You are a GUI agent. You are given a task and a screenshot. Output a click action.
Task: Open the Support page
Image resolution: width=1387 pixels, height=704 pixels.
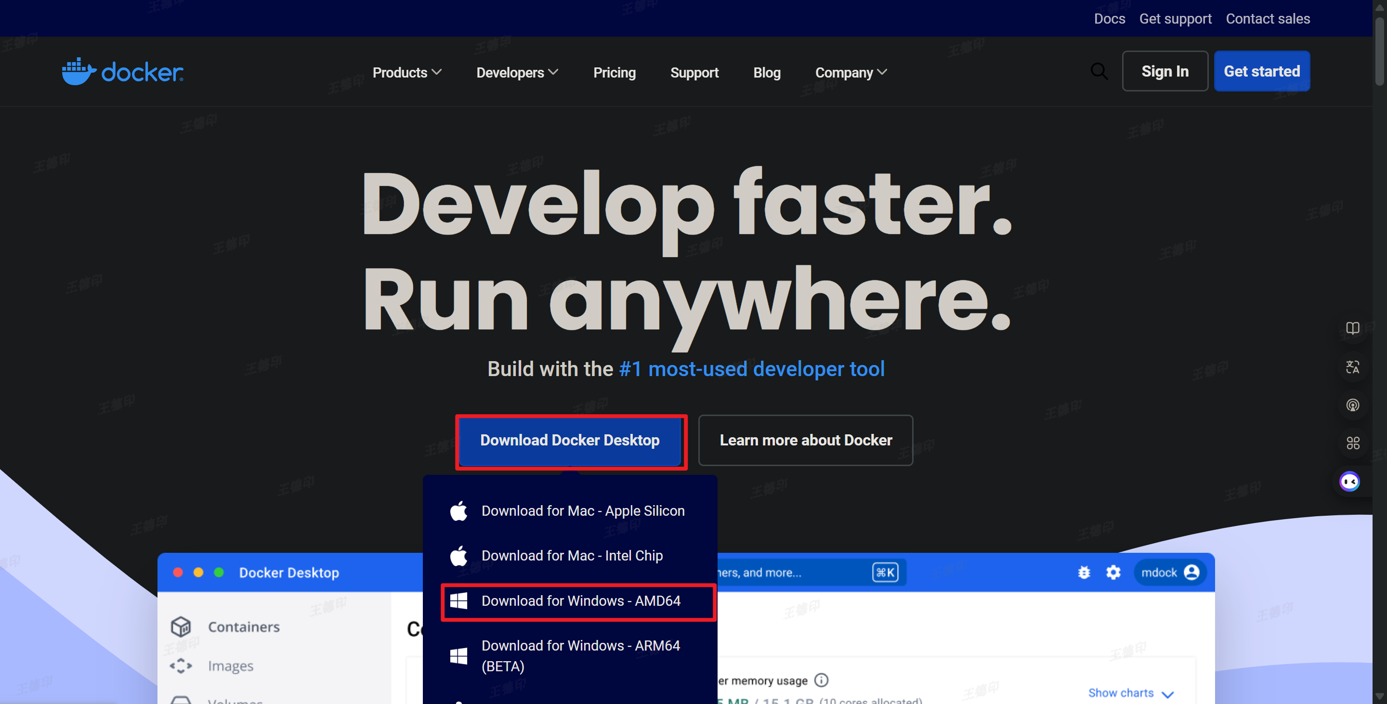(x=694, y=72)
